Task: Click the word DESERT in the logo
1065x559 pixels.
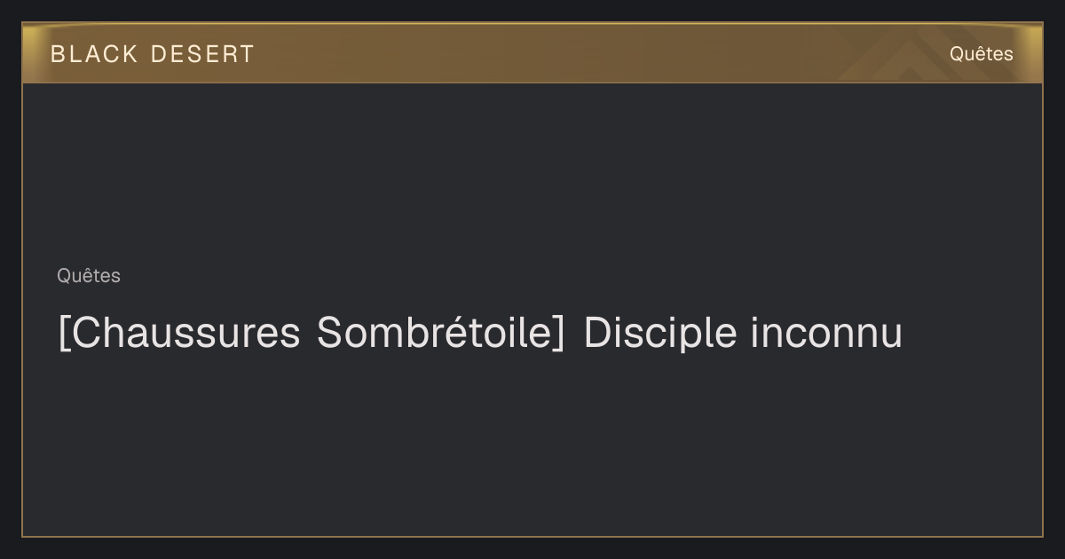Action: 202,54
